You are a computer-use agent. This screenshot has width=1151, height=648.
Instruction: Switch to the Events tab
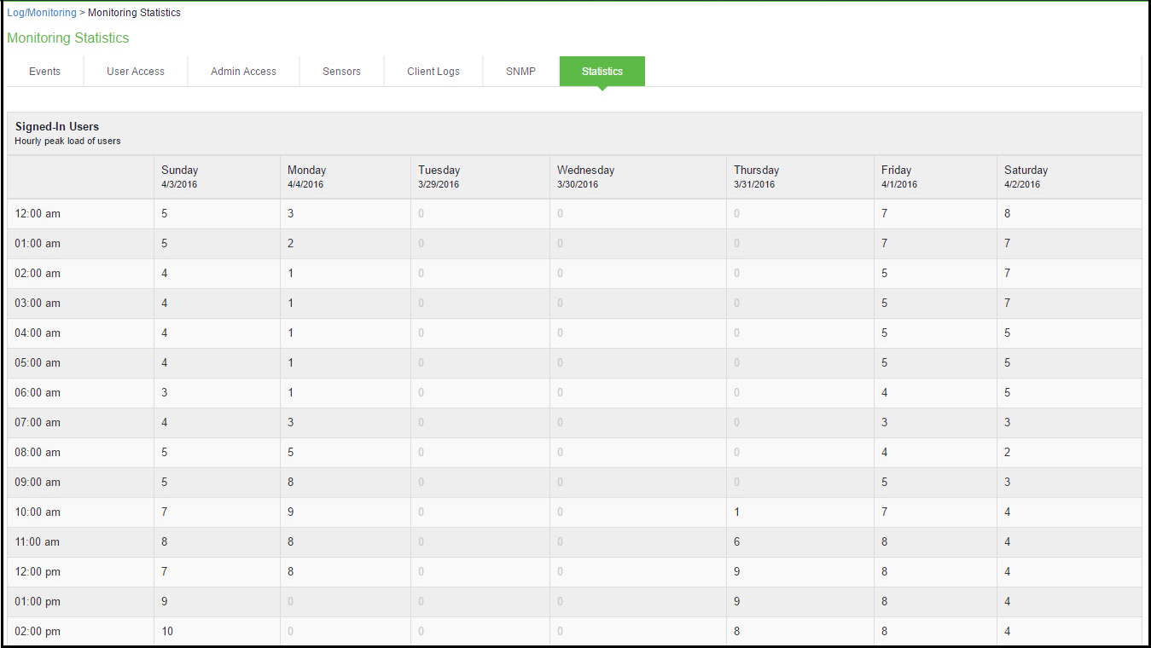pyautogui.click(x=44, y=71)
